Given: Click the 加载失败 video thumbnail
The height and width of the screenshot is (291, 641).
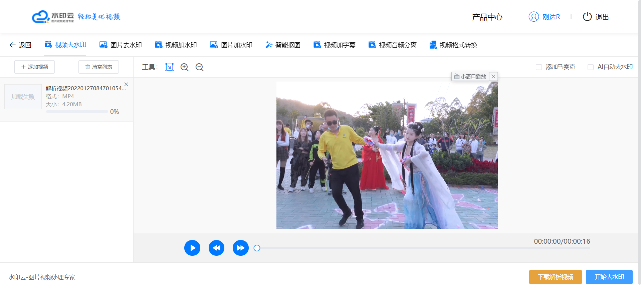Looking at the screenshot, I should click(x=23, y=97).
